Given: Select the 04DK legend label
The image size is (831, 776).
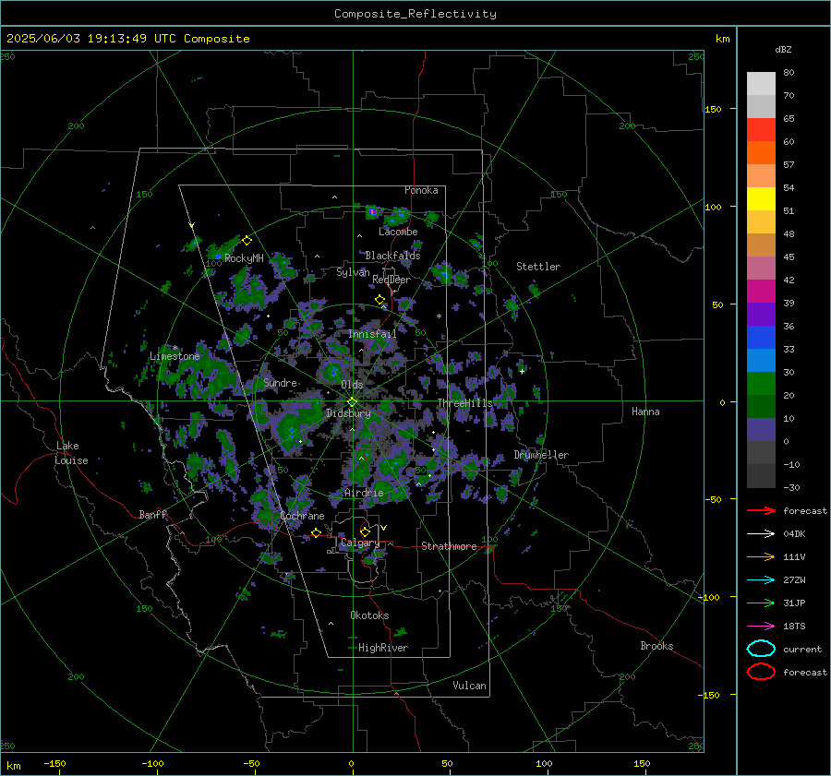Looking at the screenshot, I should 794,534.
